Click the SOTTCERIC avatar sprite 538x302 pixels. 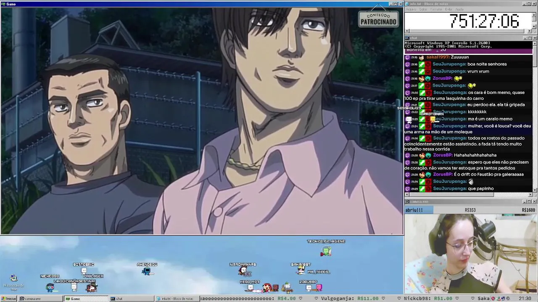(83, 271)
